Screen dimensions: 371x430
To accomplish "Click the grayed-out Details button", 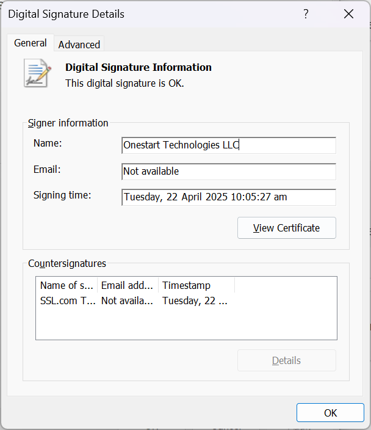I will pyautogui.click(x=287, y=360).
